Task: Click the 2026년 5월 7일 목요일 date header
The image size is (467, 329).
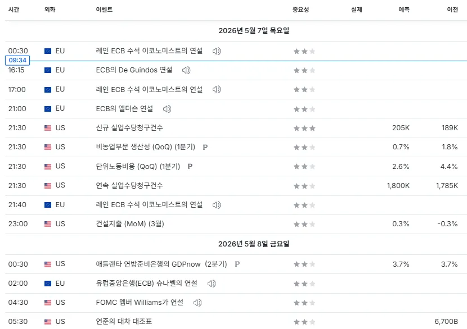Action: [x=254, y=31]
